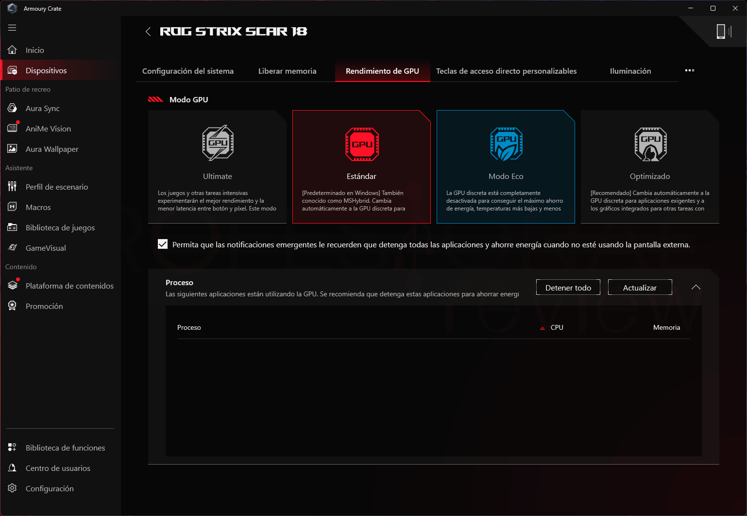Click the Centro de usuarios icon
747x516 pixels.
[x=13, y=468]
